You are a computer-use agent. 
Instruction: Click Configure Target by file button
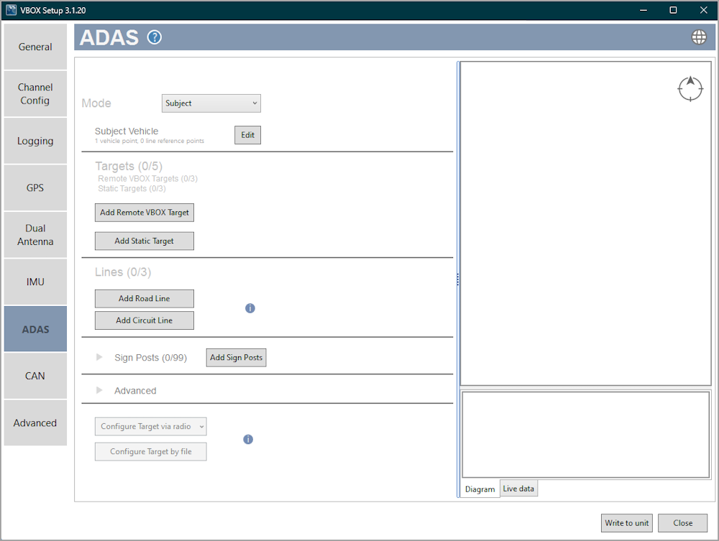click(x=150, y=452)
